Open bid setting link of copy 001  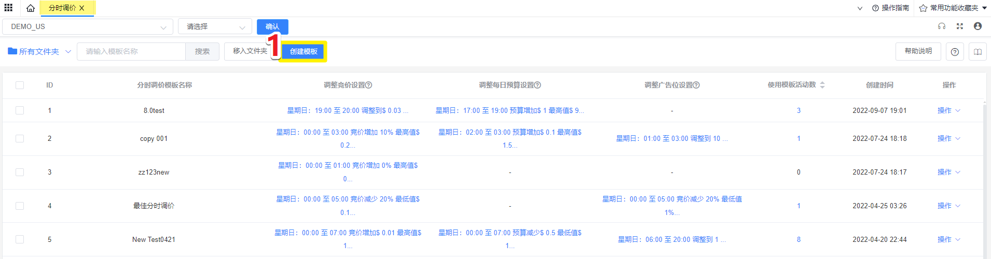(x=348, y=139)
